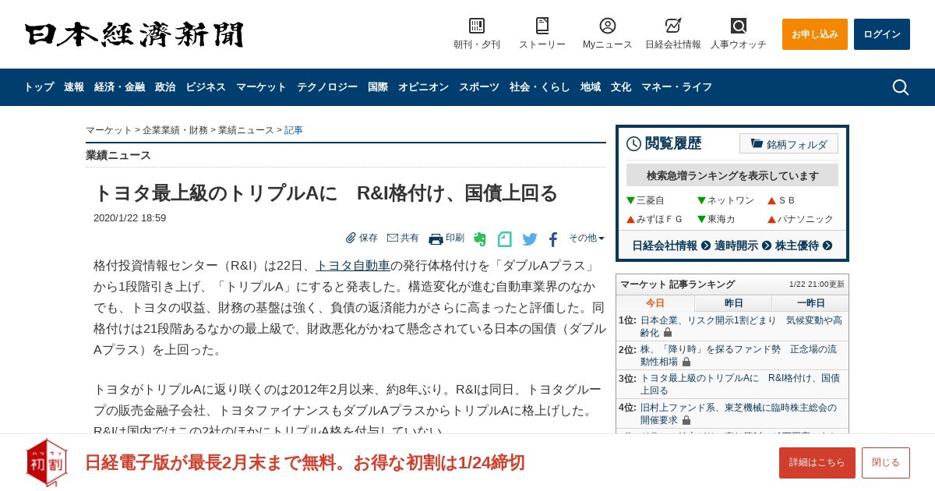Switch ranking to the 昨日 tab
This screenshot has width=935, height=491.
tap(733, 303)
